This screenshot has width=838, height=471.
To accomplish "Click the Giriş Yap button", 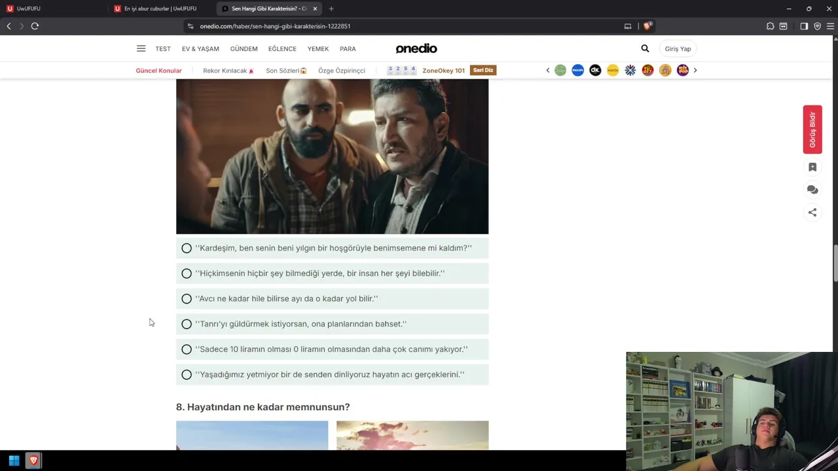I will point(678,48).
